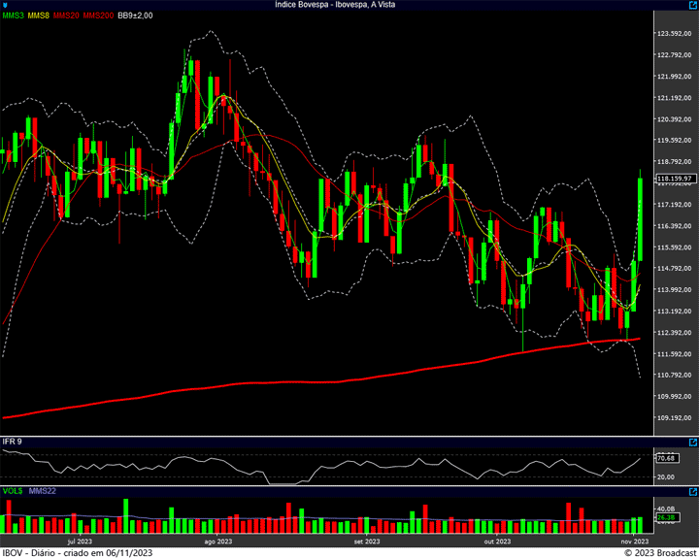Toggle the MMS8 moving average label

39,16
